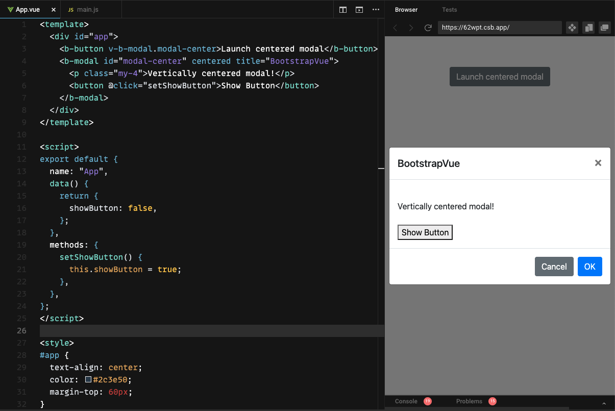Open the Problems panel tab
The height and width of the screenshot is (411, 615).
click(x=469, y=401)
